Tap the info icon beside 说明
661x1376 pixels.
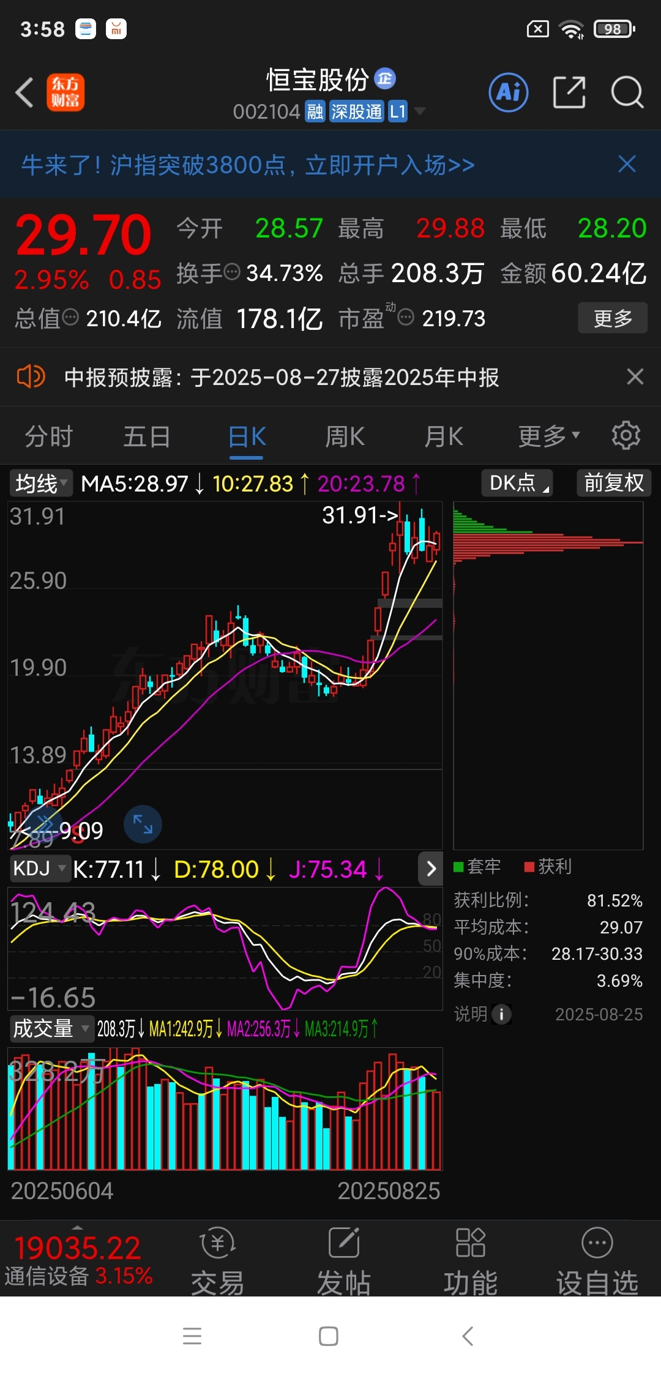[x=501, y=1014]
